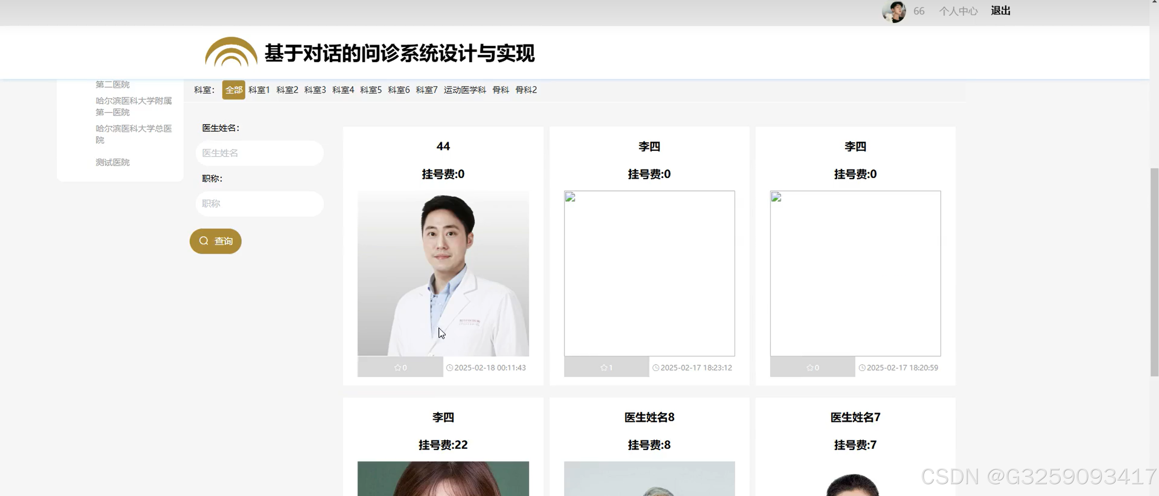This screenshot has width=1159, height=496.
Task: Filter by department 科室4
Action: coord(343,90)
